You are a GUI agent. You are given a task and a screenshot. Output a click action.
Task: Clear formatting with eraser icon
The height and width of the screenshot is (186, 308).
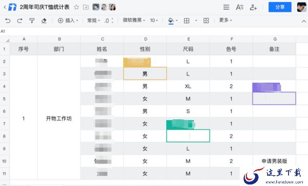[x=44, y=21]
